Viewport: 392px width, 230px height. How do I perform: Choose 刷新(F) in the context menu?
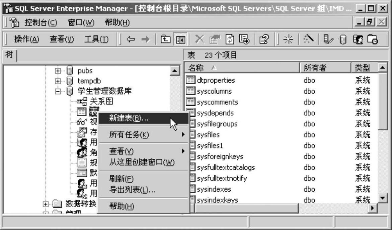(x=144, y=179)
